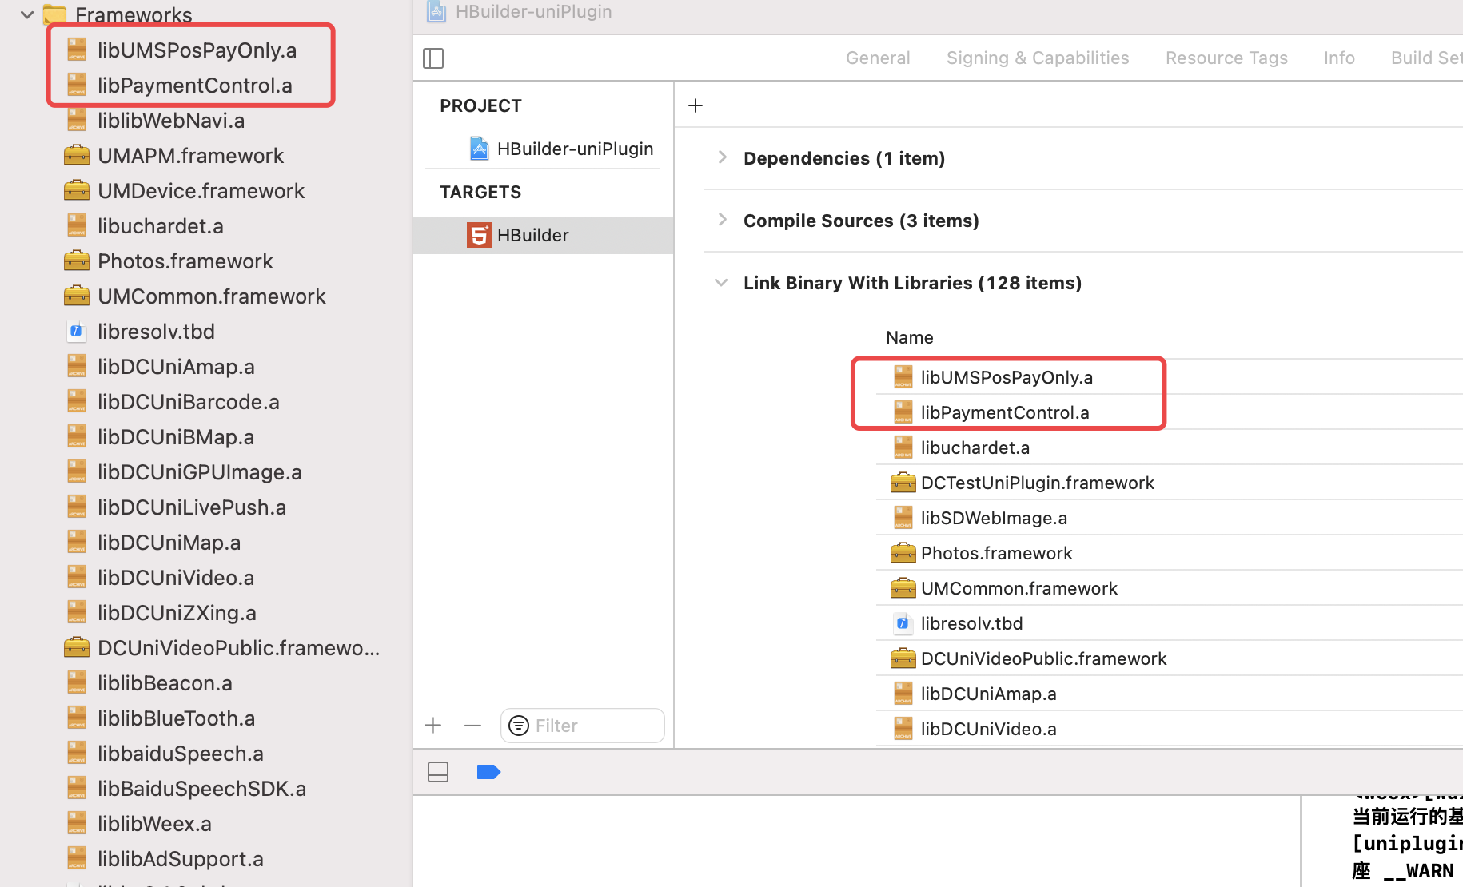Image resolution: width=1463 pixels, height=887 pixels.
Task: Switch to the Info tab
Action: (1339, 58)
